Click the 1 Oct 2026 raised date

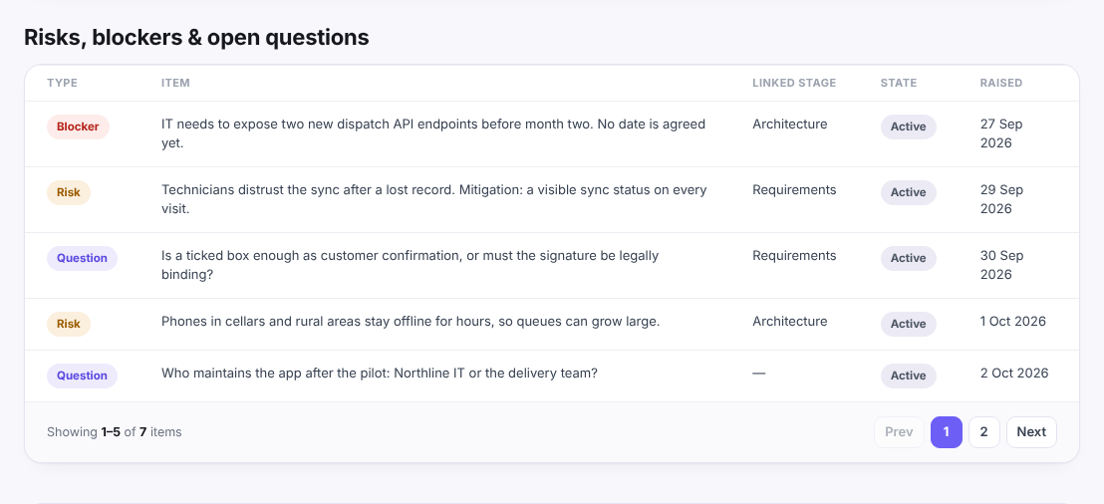coord(1013,322)
